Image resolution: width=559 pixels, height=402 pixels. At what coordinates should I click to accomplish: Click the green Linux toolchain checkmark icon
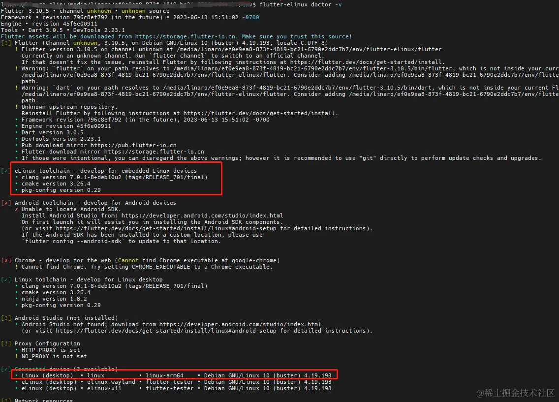click(6, 279)
